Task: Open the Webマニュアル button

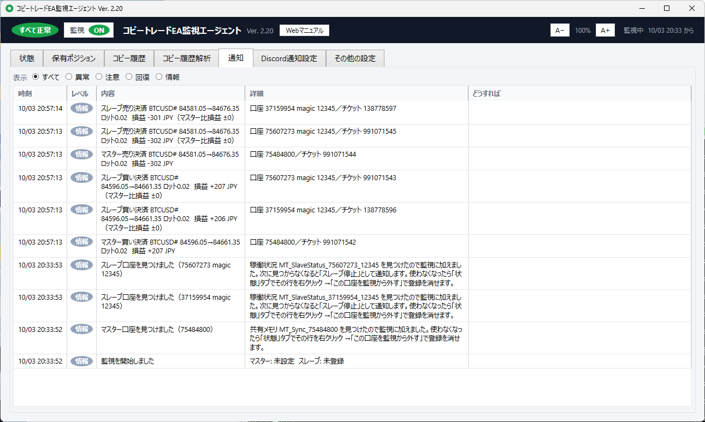Action: click(304, 31)
